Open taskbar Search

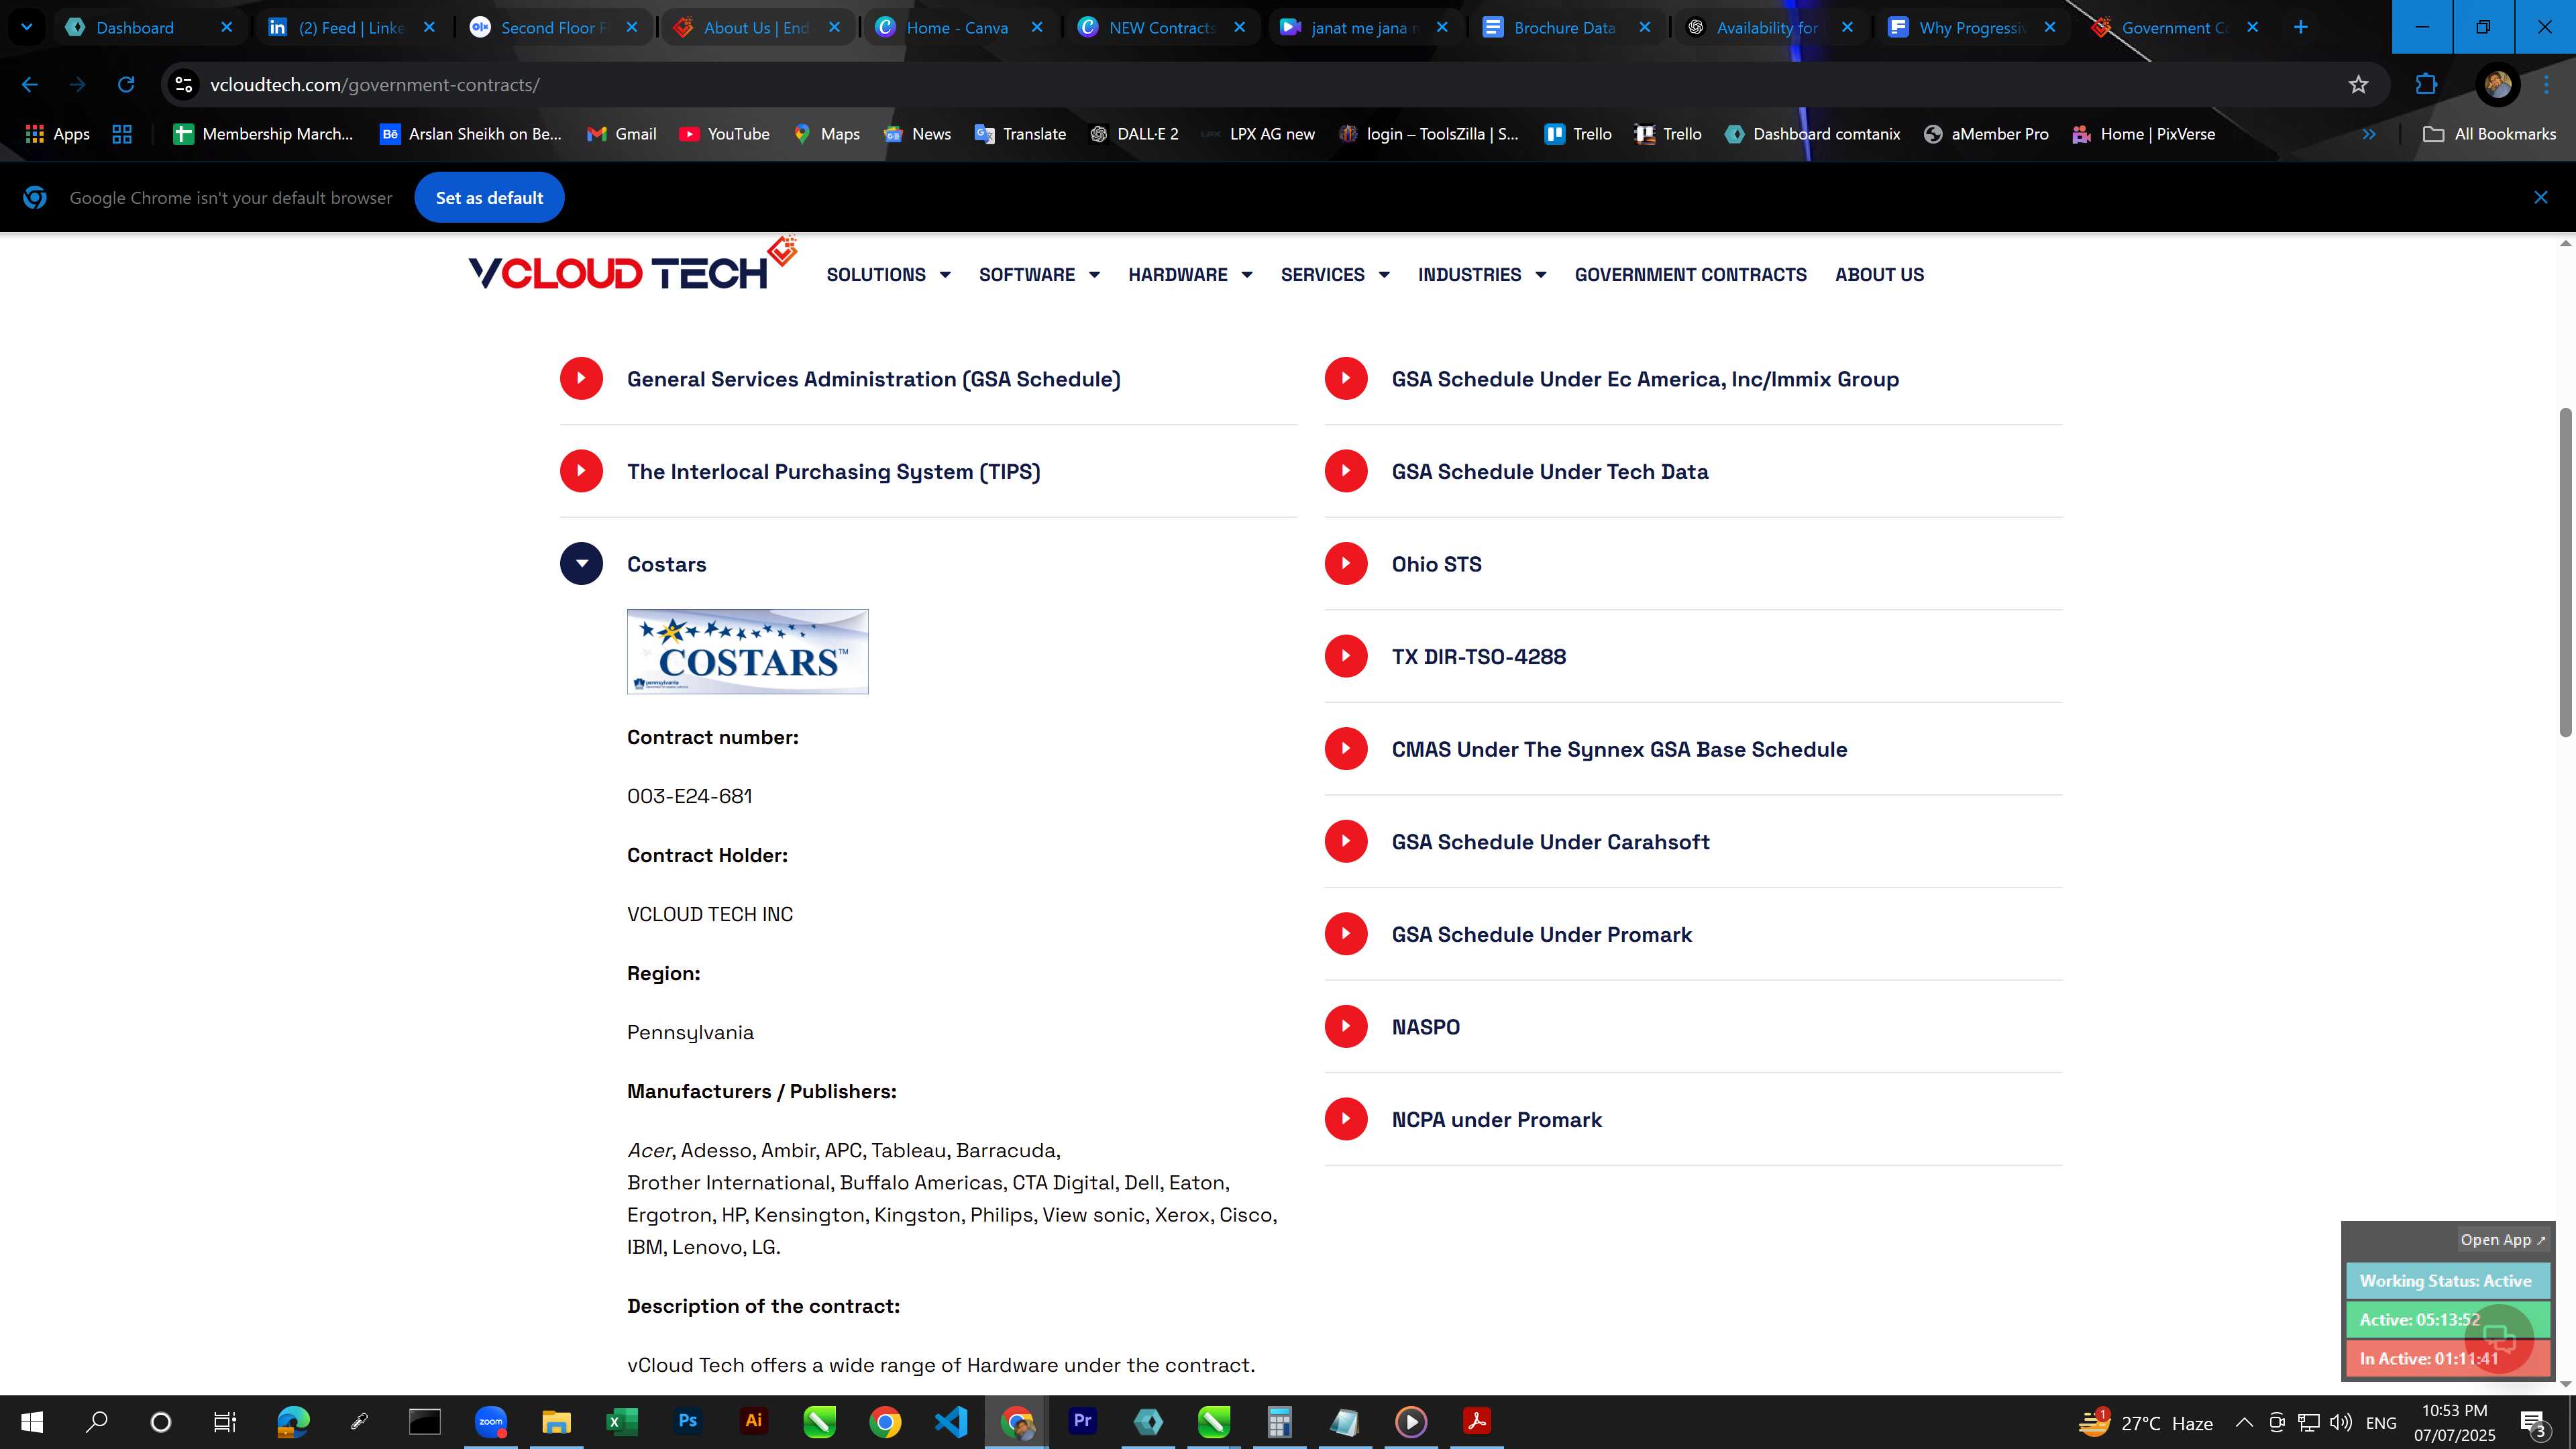click(96, 1422)
